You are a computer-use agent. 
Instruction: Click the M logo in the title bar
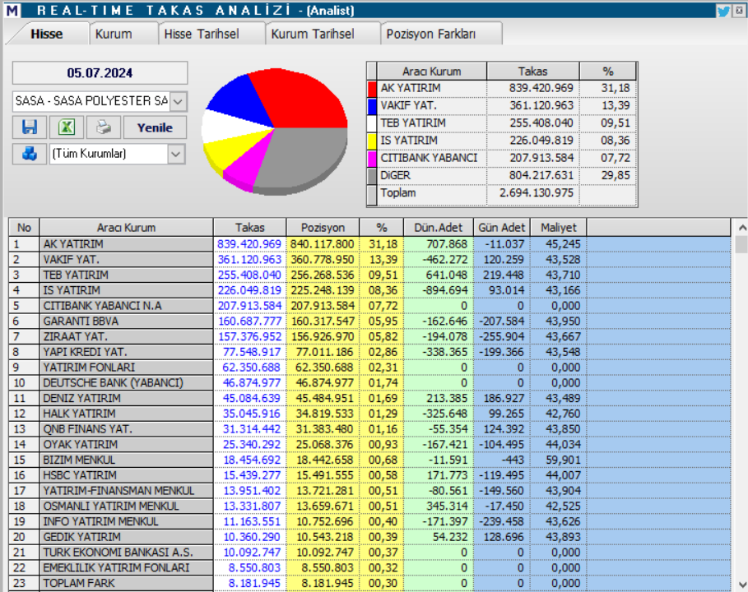click(12, 10)
